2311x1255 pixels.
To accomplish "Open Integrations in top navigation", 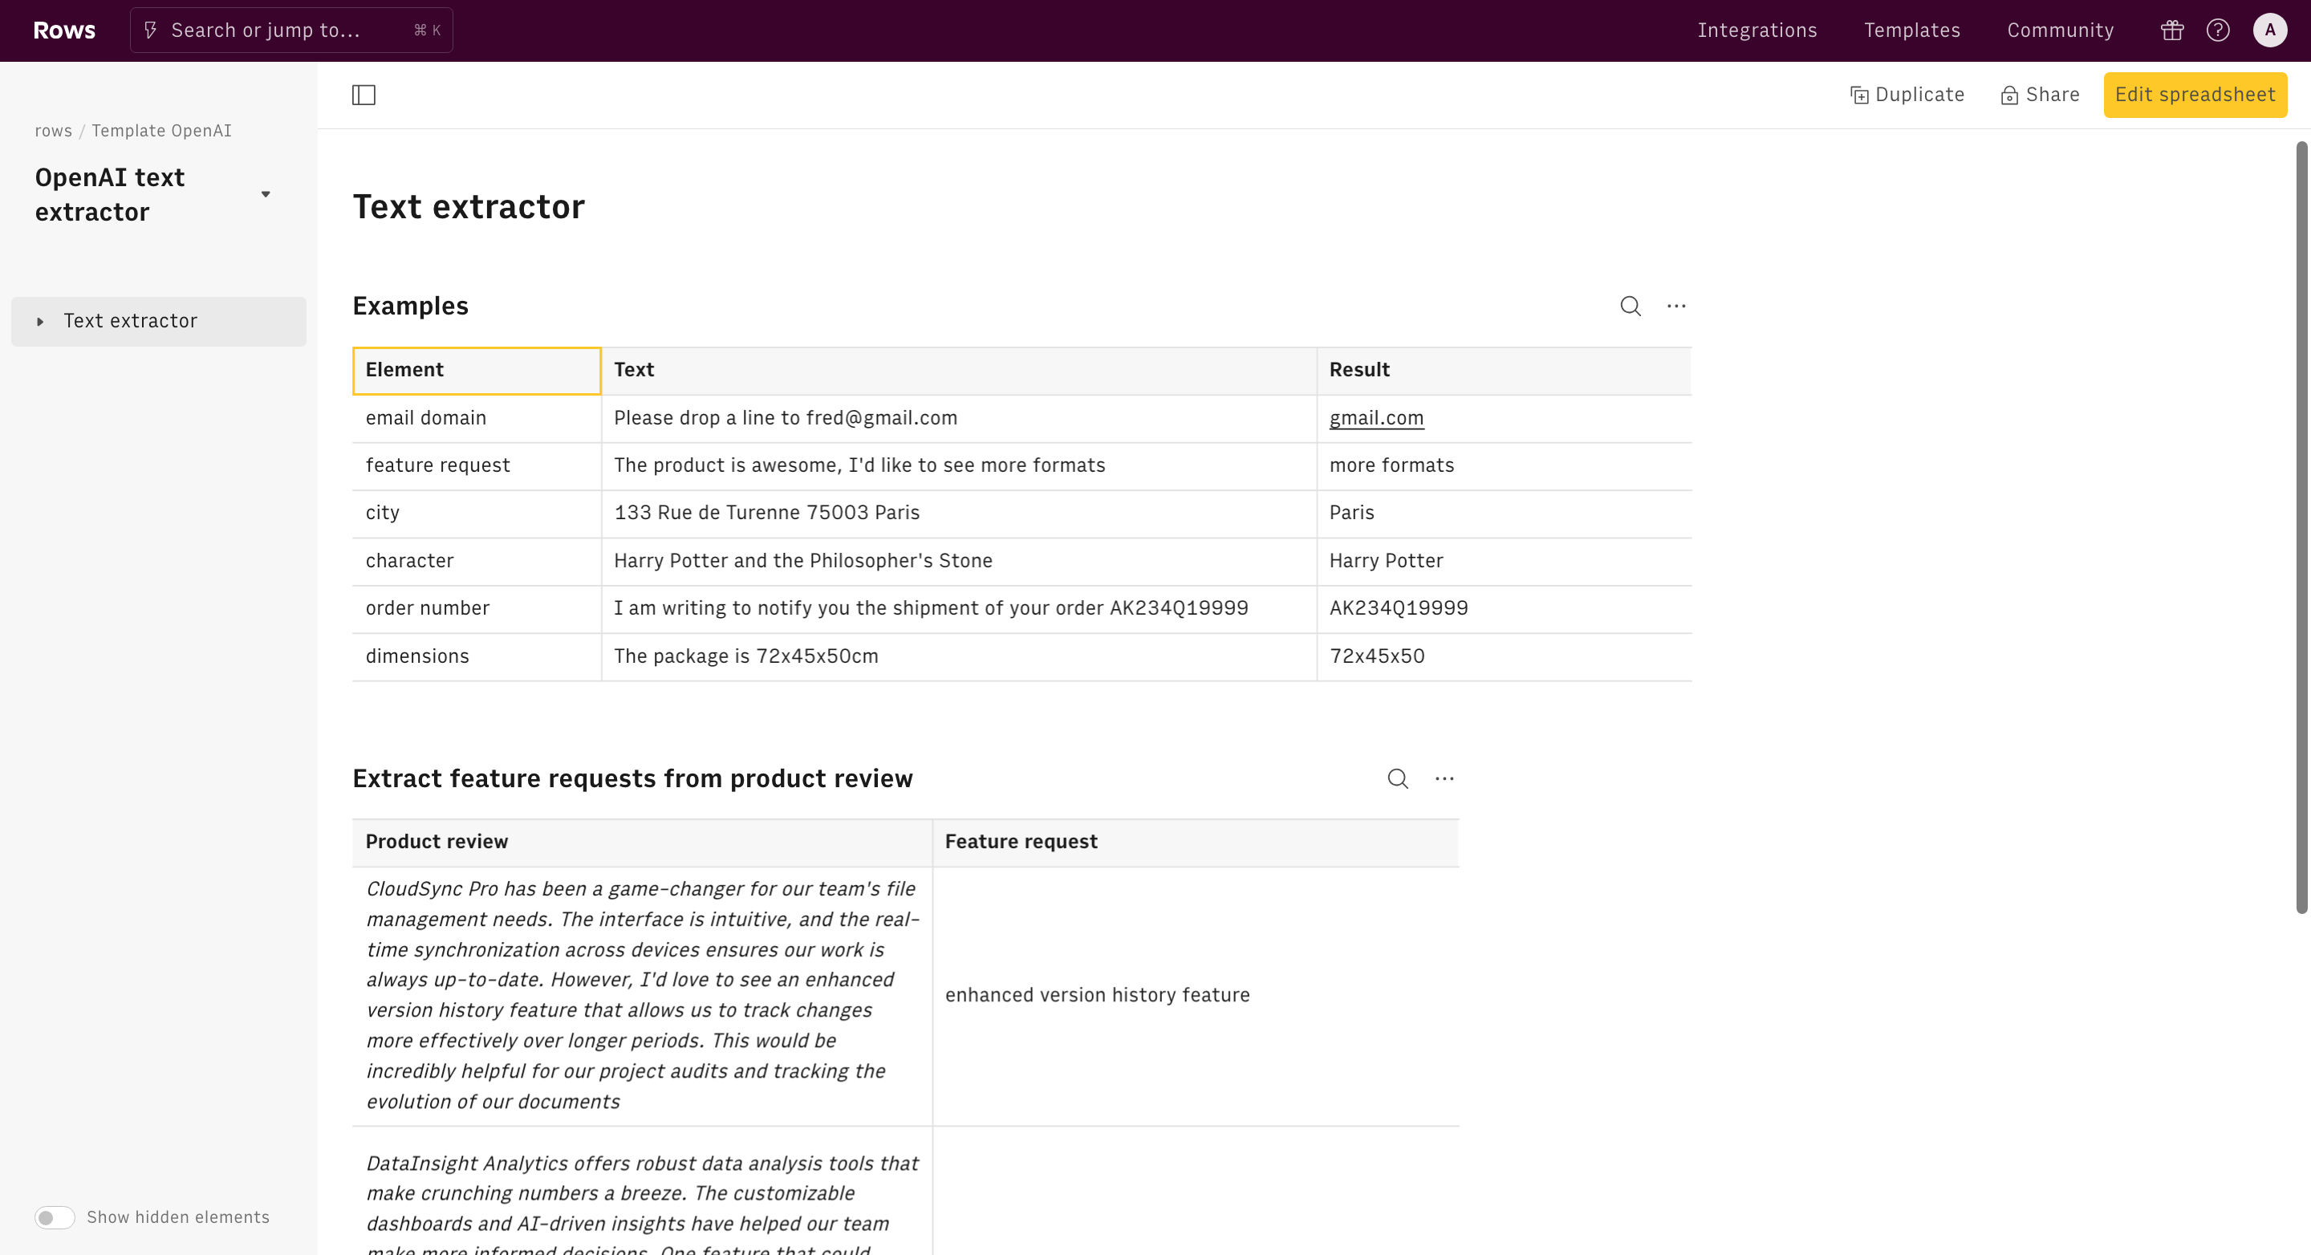I will [x=1757, y=30].
